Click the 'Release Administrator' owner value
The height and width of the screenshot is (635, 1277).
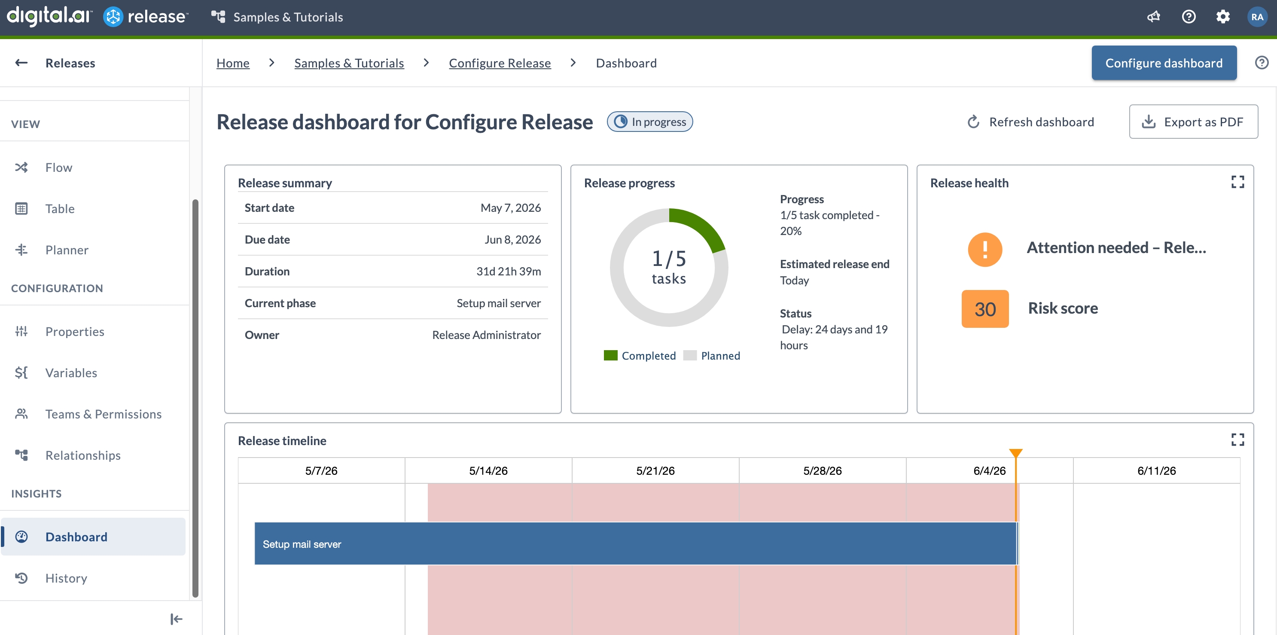point(486,335)
